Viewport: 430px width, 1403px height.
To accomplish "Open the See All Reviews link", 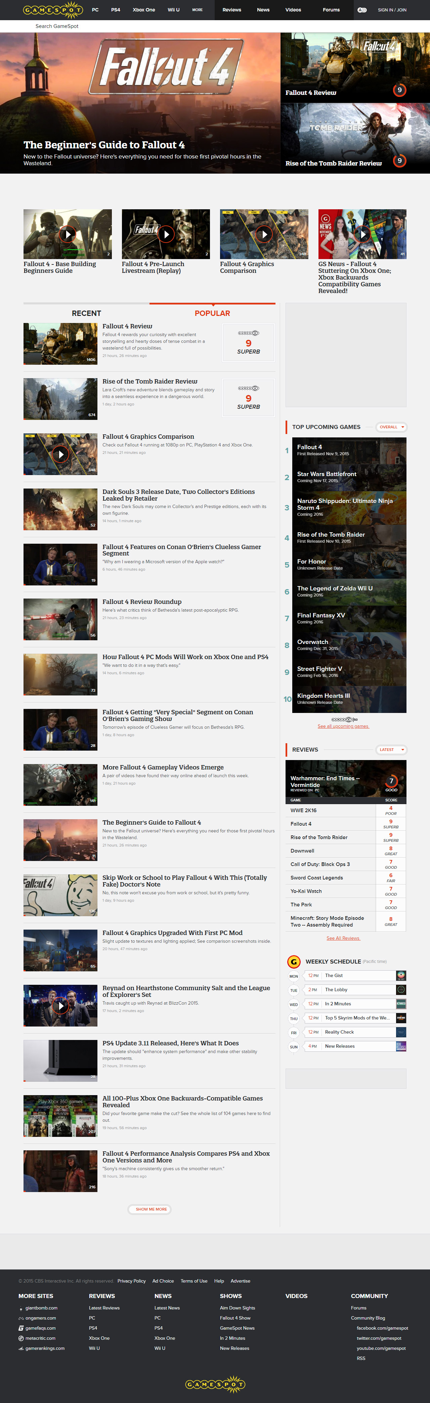I will pos(344,938).
